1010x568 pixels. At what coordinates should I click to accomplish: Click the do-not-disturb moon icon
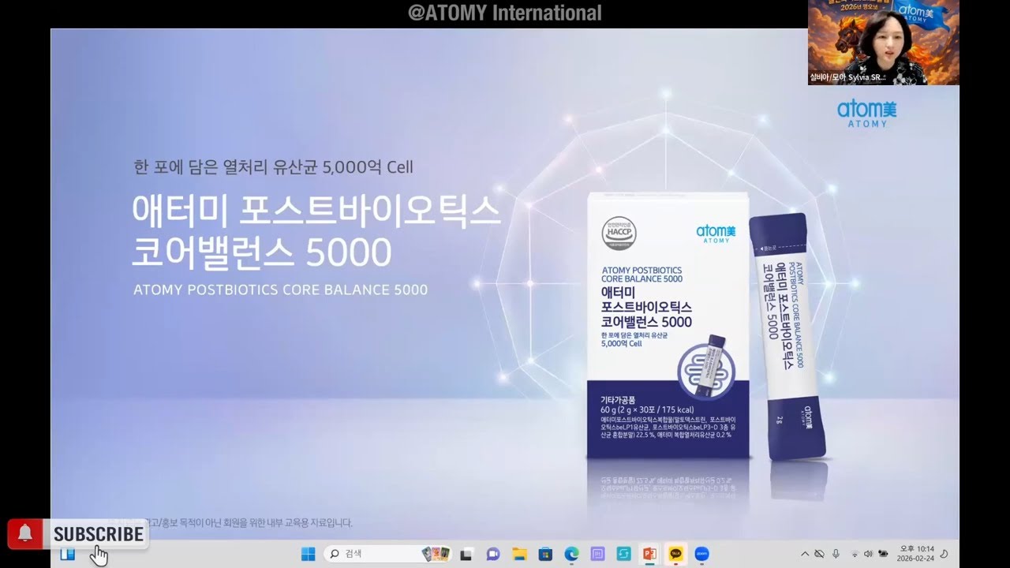944,554
